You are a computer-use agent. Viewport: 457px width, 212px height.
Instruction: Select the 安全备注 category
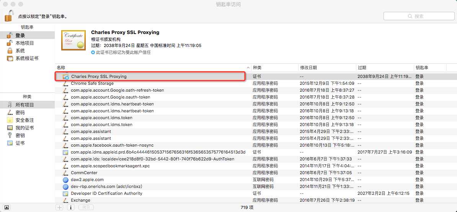pos(28,120)
